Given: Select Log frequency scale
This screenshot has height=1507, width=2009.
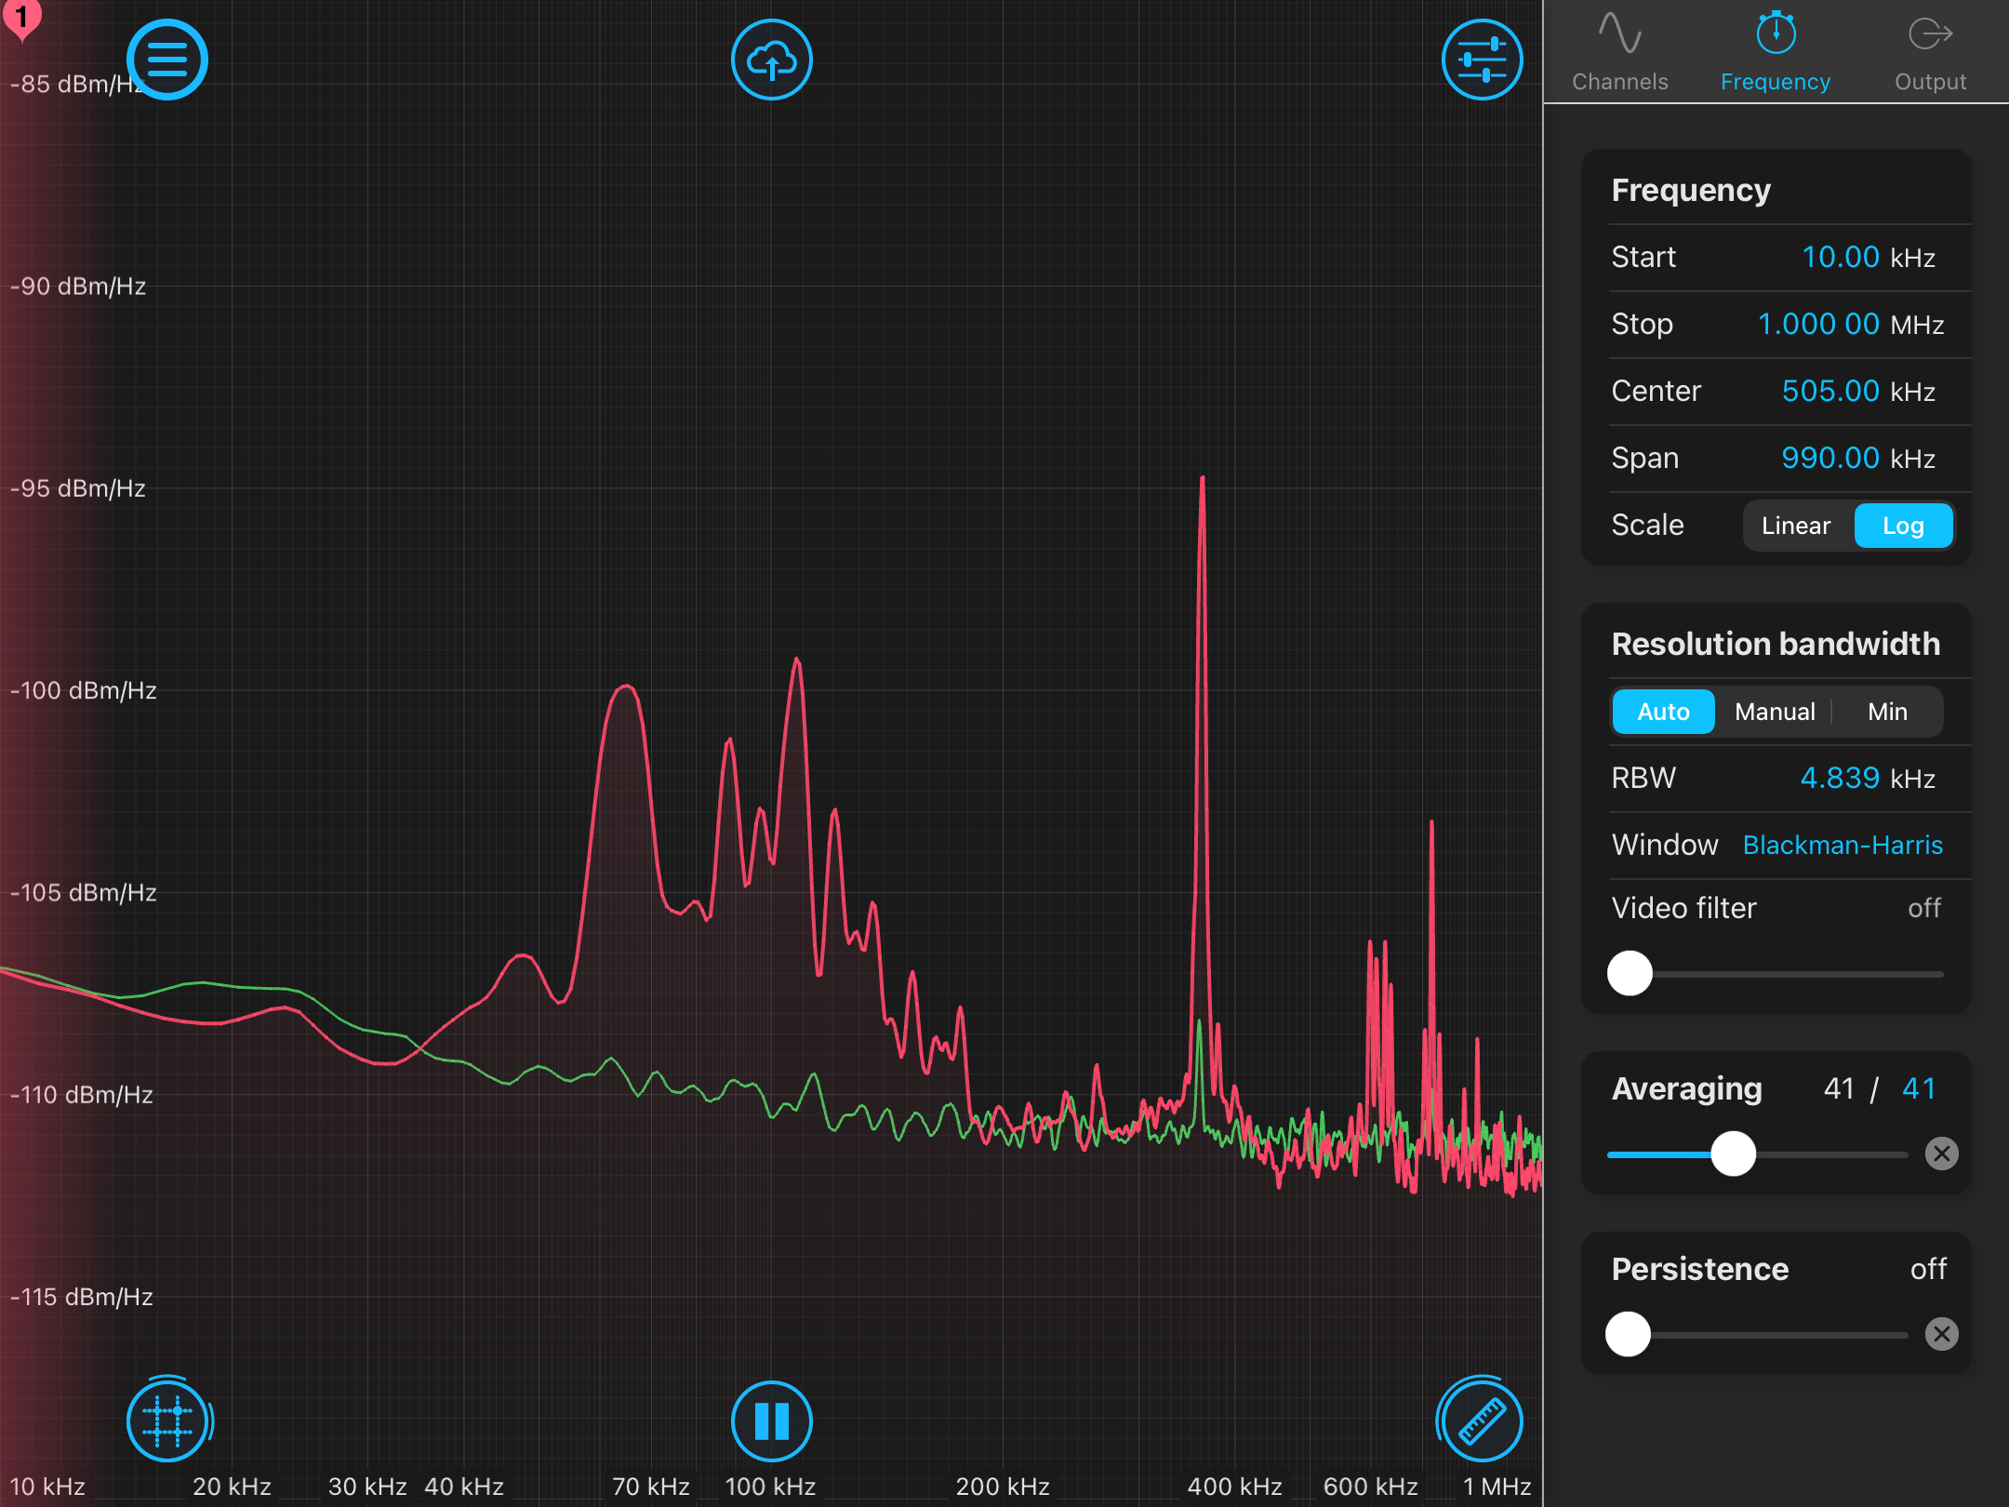Looking at the screenshot, I should coord(1902,527).
